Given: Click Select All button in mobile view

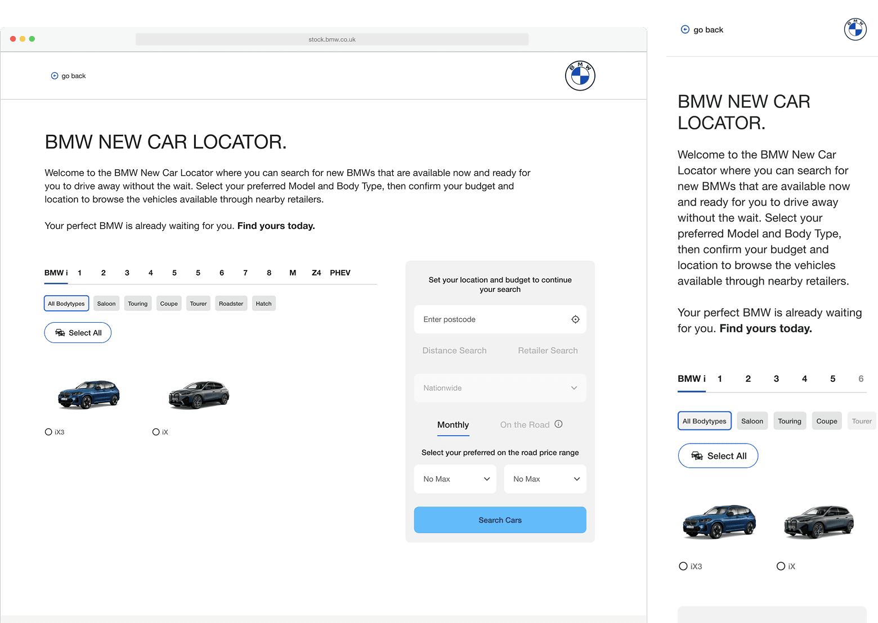Looking at the screenshot, I should pos(718,456).
